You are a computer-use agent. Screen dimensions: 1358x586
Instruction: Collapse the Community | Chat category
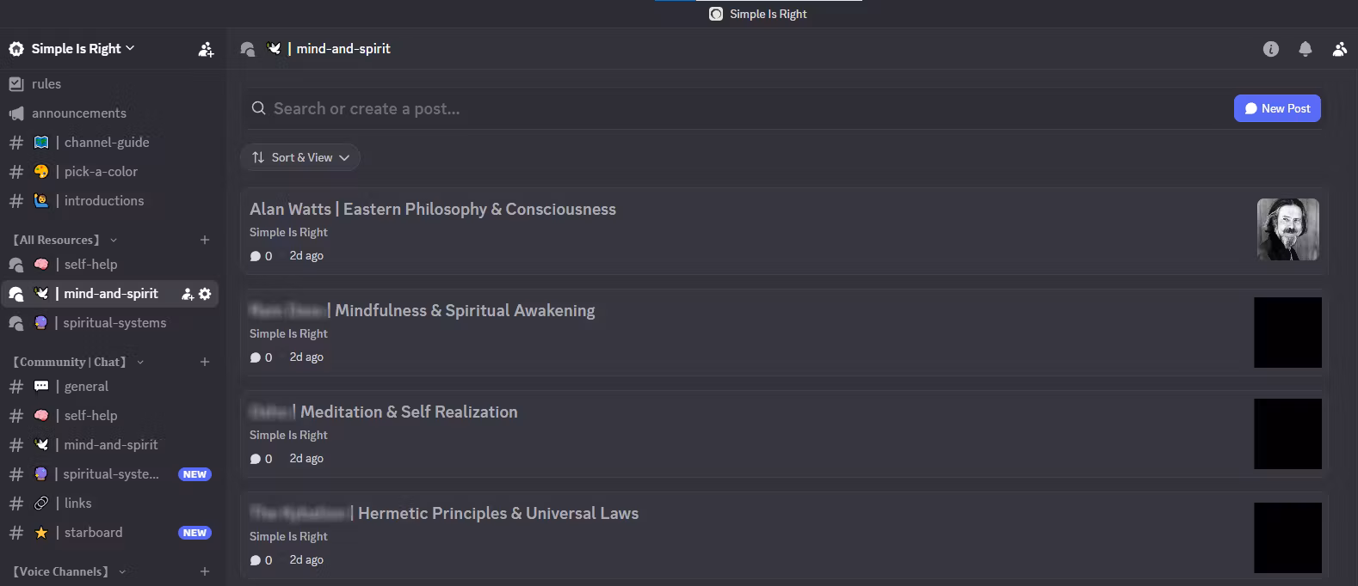72,362
